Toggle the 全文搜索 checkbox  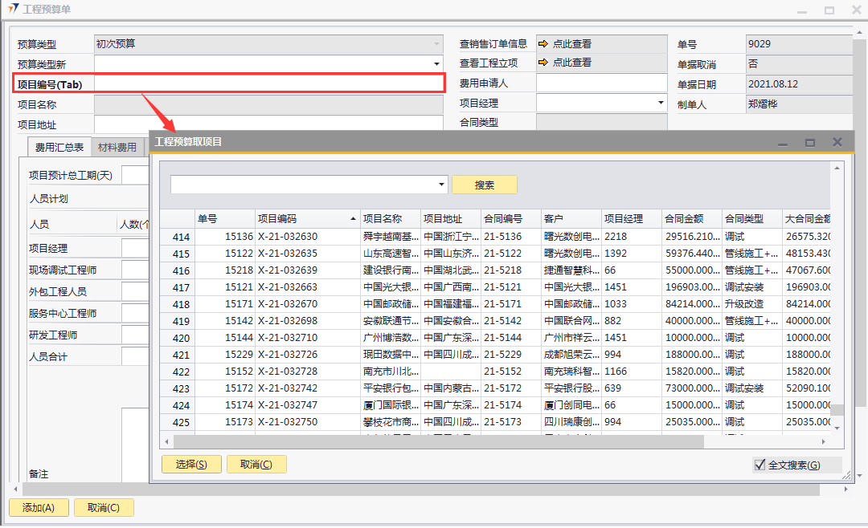(x=759, y=465)
